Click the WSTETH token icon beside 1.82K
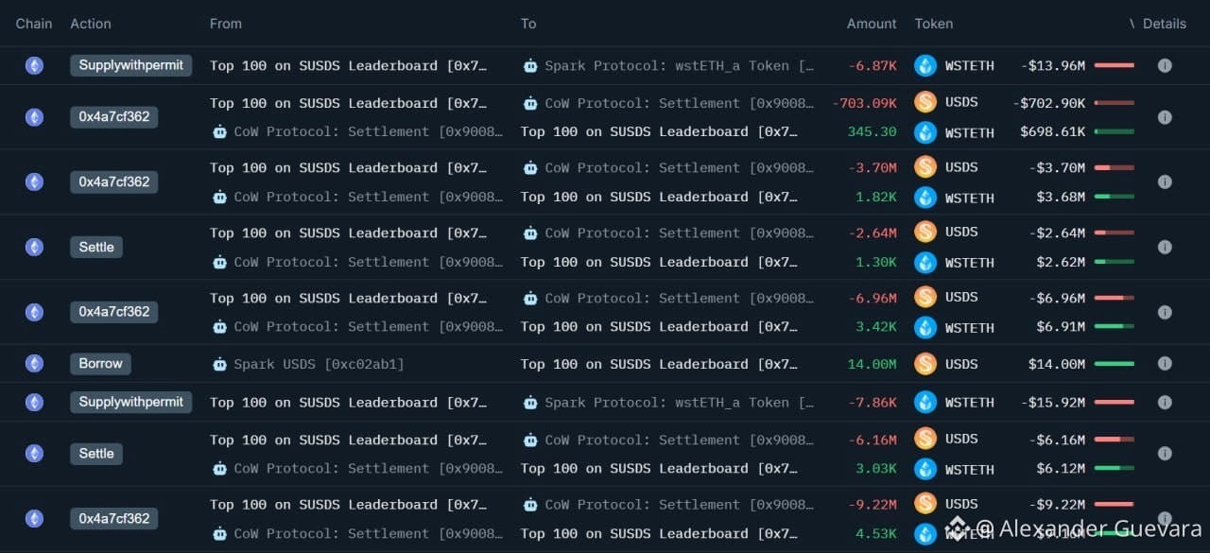Screen dimensions: 1210x553 click(x=925, y=198)
